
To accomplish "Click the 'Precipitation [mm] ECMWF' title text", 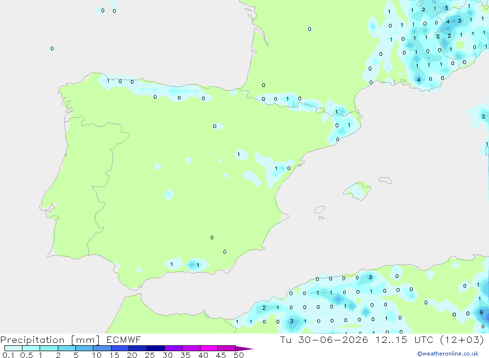I will pyautogui.click(x=70, y=340).
